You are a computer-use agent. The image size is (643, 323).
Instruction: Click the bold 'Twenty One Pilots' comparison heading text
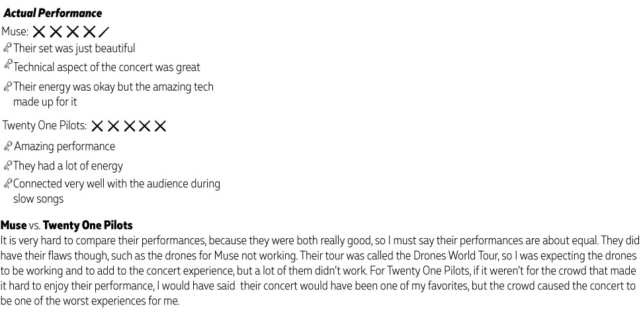coord(88,225)
